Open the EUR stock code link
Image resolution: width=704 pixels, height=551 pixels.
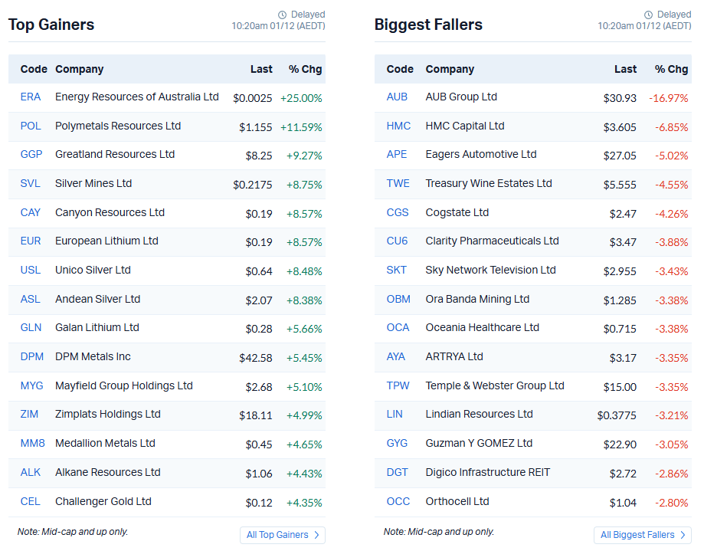pos(31,241)
